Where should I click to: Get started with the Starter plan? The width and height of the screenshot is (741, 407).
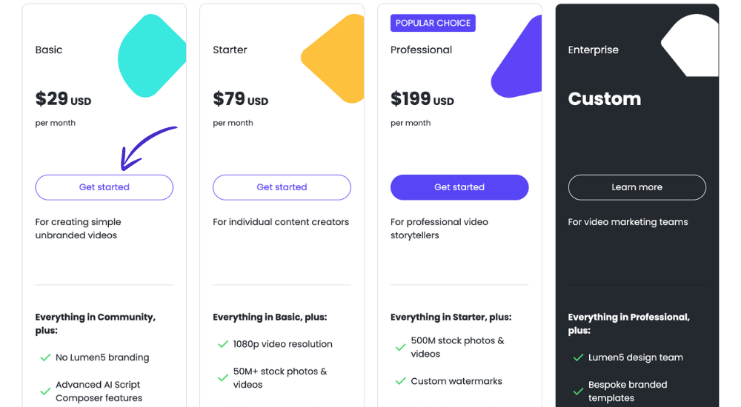pyautogui.click(x=282, y=187)
